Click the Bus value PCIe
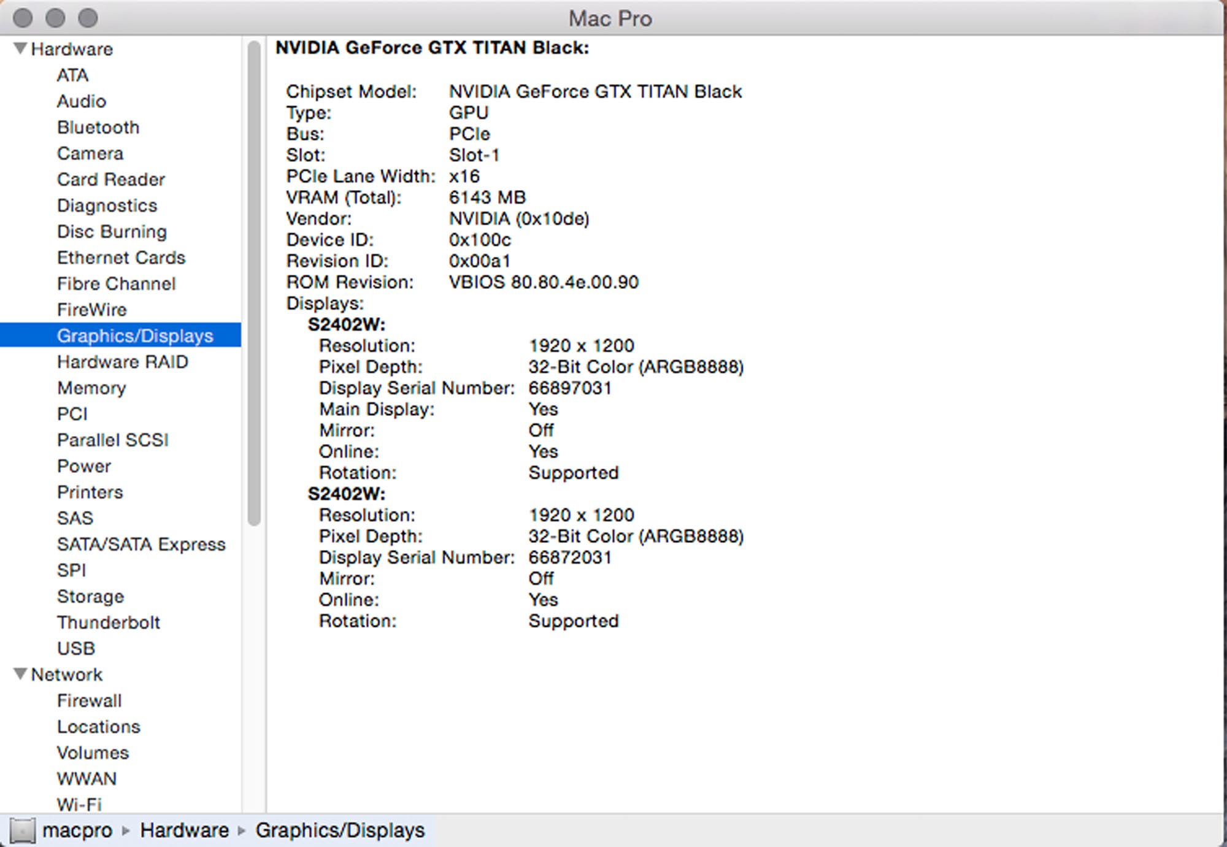This screenshot has height=847, width=1227. 469,134
